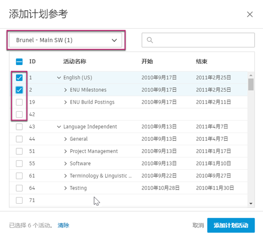Viewport: 263px width, 238px height.
Task: Click the 取消 button
Action: tap(198, 225)
